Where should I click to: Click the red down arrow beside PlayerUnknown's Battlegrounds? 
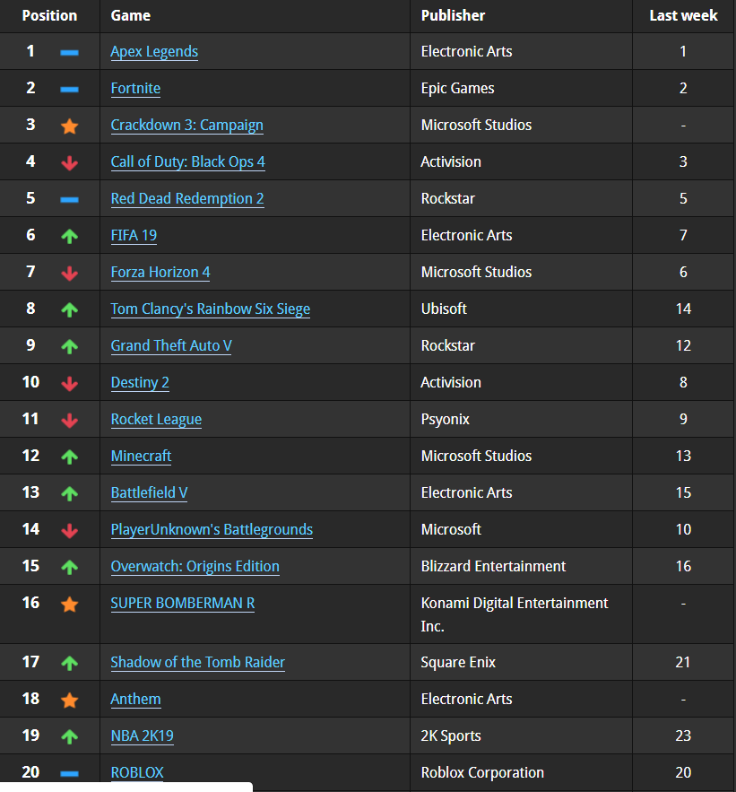[69, 530]
